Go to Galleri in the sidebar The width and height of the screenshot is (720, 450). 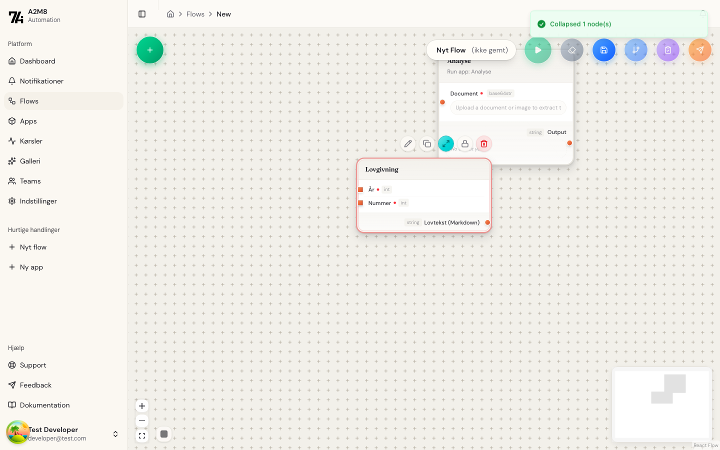(30, 161)
